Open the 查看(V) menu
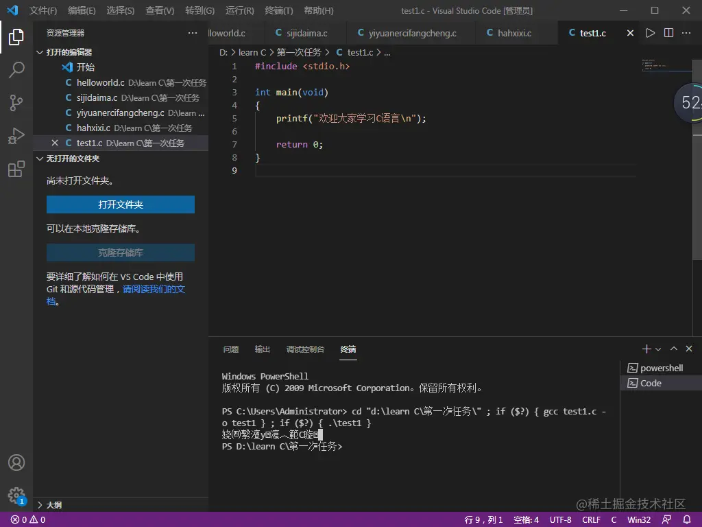This screenshot has height=527, width=702. coord(160,10)
